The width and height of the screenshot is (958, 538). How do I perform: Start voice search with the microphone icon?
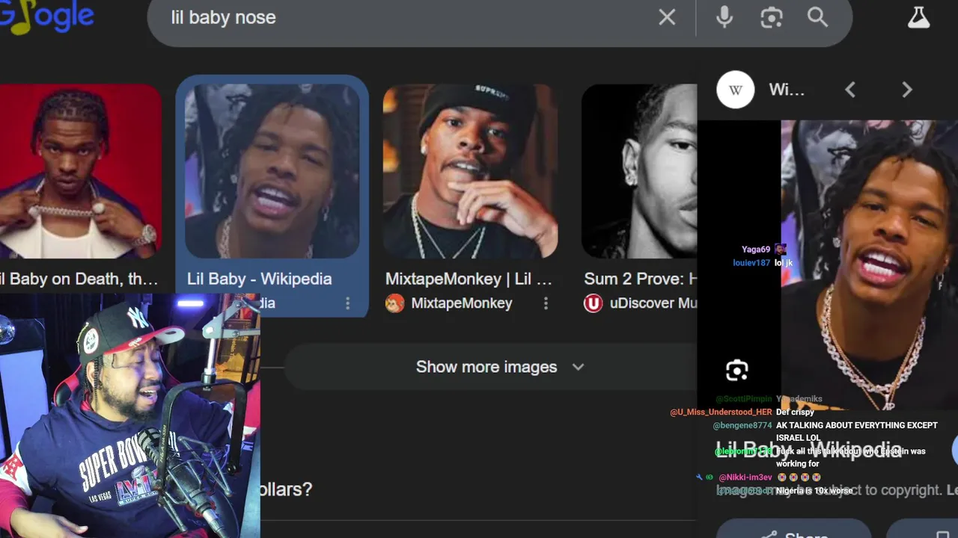coord(724,17)
